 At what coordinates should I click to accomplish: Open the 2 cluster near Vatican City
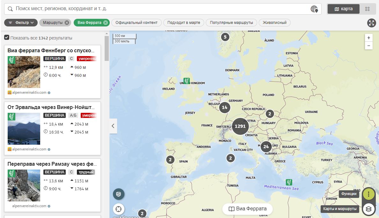click(x=230, y=158)
